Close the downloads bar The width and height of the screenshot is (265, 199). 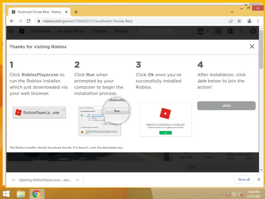coord(259,180)
